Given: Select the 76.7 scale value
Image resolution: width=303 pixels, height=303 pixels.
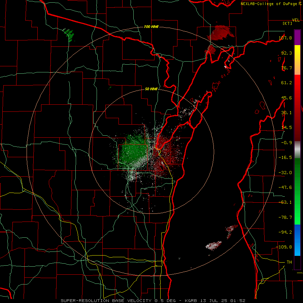Looking at the screenshot, I should pos(287,68).
